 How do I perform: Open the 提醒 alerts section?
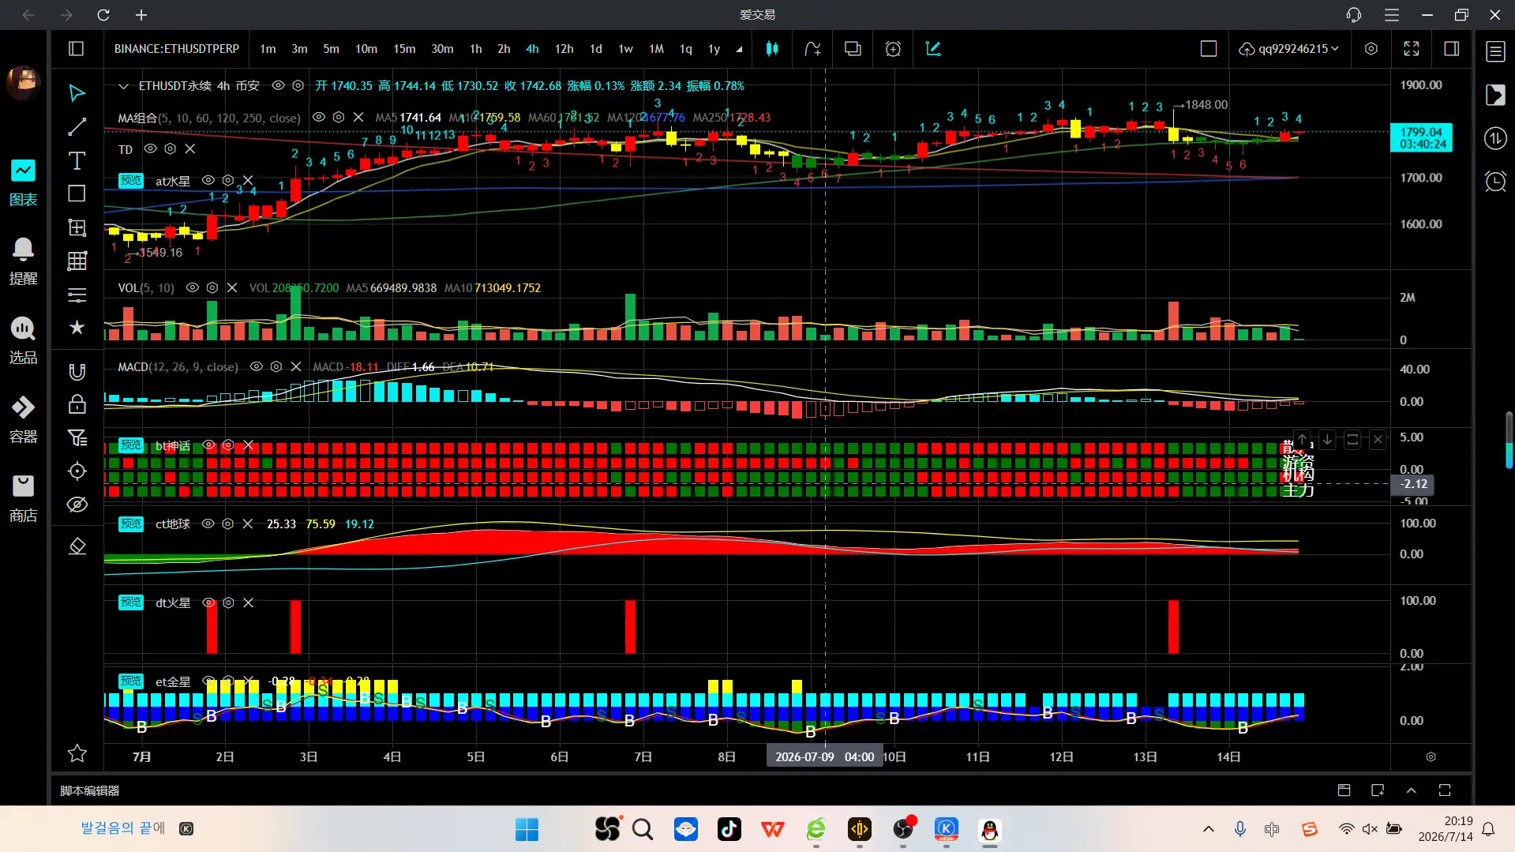pyautogui.click(x=23, y=262)
